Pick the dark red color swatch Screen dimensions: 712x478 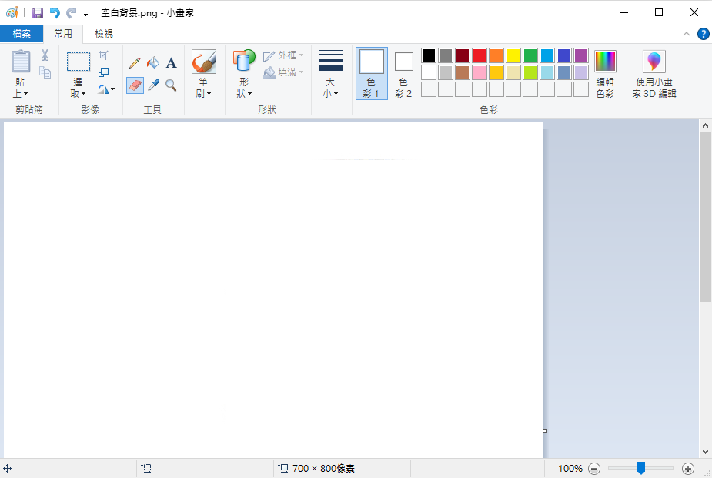coord(463,55)
